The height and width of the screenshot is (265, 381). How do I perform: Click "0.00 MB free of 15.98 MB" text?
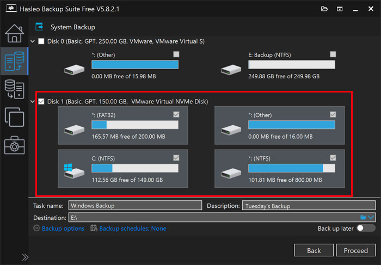[x=124, y=76]
